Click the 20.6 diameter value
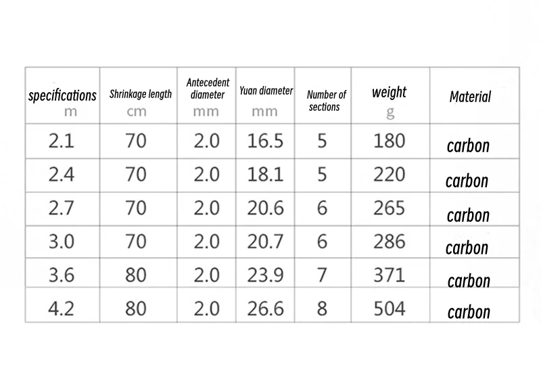 265,208
